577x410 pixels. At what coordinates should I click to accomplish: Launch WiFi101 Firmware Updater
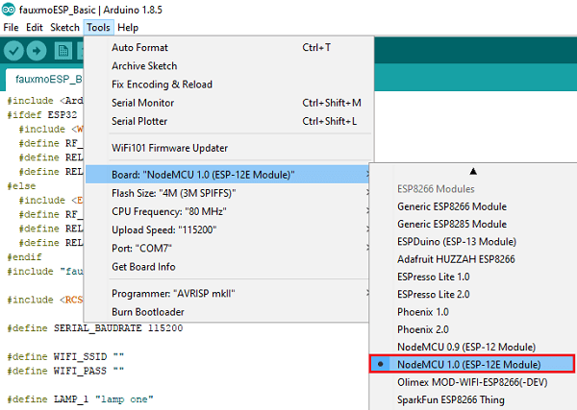169,148
